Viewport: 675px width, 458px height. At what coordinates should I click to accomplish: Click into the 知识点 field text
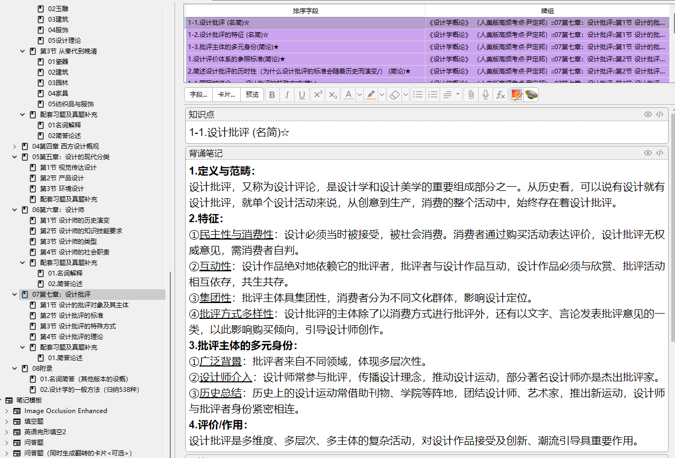pyautogui.click(x=426, y=132)
